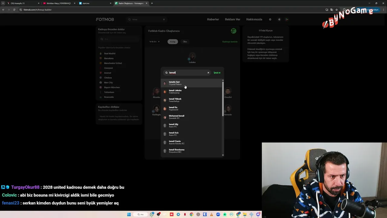This screenshot has height=218, width=387.
Task: Click the player search magnifier icon
Action: (166, 73)
